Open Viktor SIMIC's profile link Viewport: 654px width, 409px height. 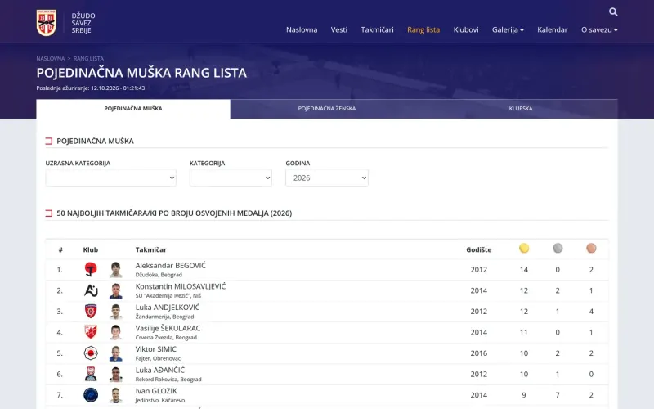[x=155, y=349]
